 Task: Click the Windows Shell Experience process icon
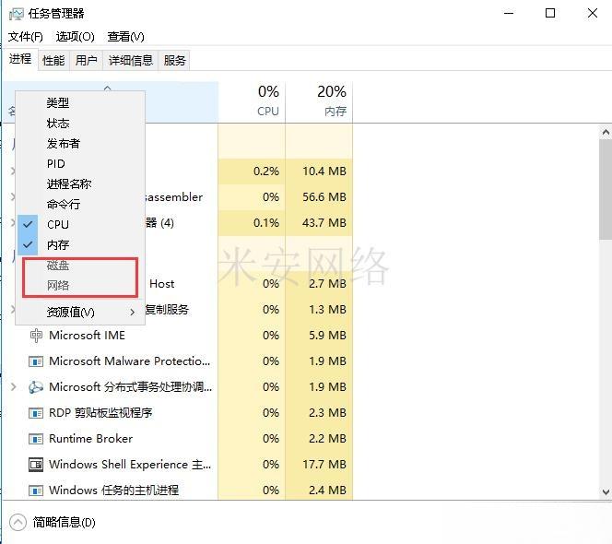pyautogui.click(x=37, y=465)
